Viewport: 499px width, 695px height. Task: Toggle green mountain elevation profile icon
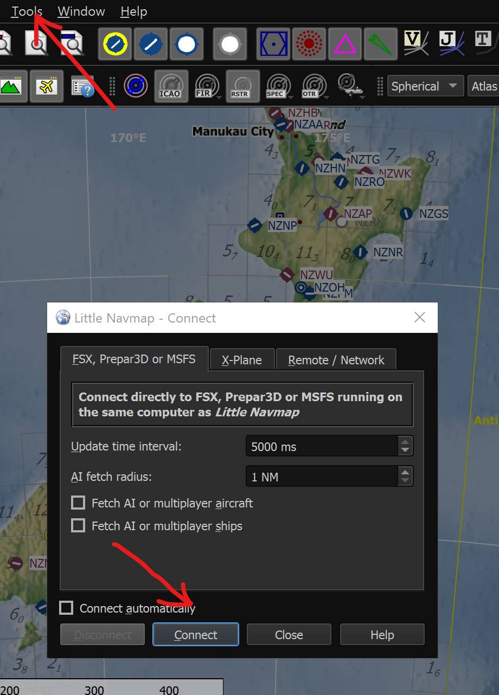[x=11, y=86]
